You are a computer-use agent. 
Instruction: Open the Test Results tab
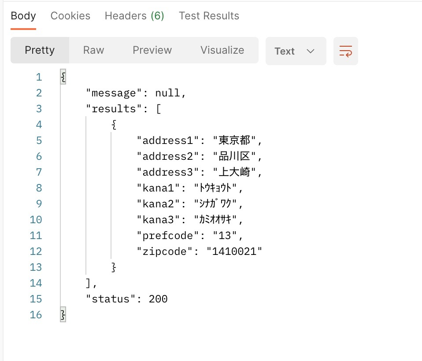209,16
